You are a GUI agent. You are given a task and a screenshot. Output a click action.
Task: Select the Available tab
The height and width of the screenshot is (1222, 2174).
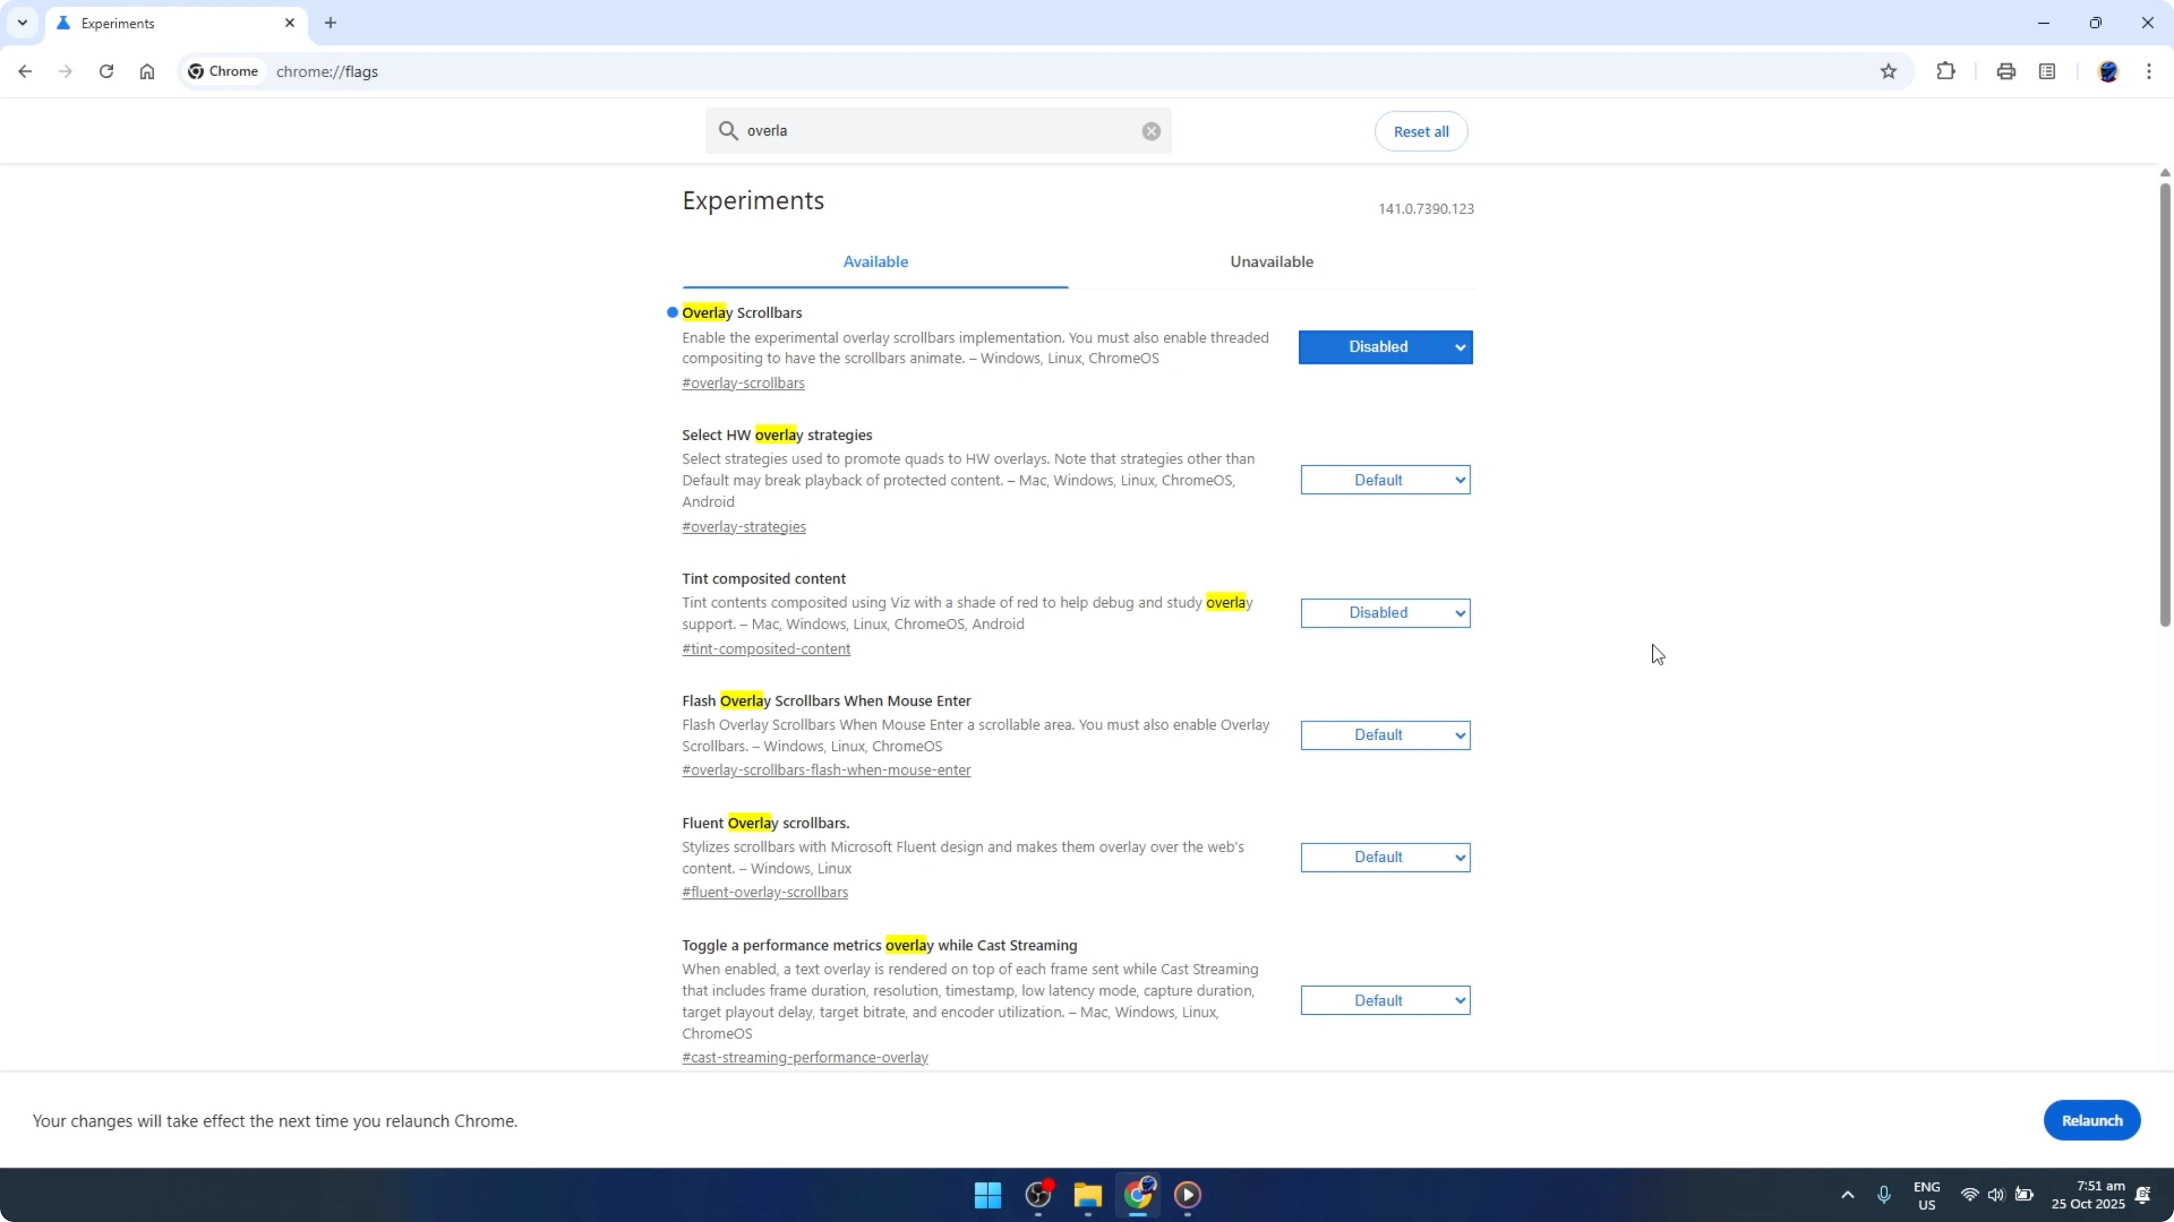coord(875,262)
